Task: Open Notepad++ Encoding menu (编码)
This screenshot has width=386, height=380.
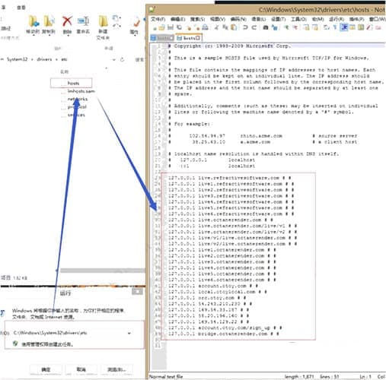Action: pyautogui.click(x=238, y=19)
